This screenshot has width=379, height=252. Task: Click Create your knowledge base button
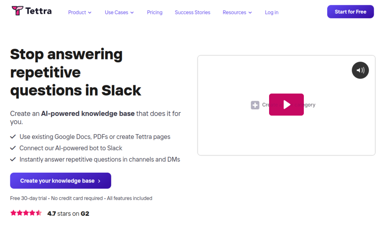click(x=60, y=181)
